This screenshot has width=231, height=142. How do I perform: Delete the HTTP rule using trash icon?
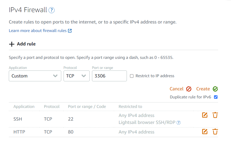[x=215, y=132]
